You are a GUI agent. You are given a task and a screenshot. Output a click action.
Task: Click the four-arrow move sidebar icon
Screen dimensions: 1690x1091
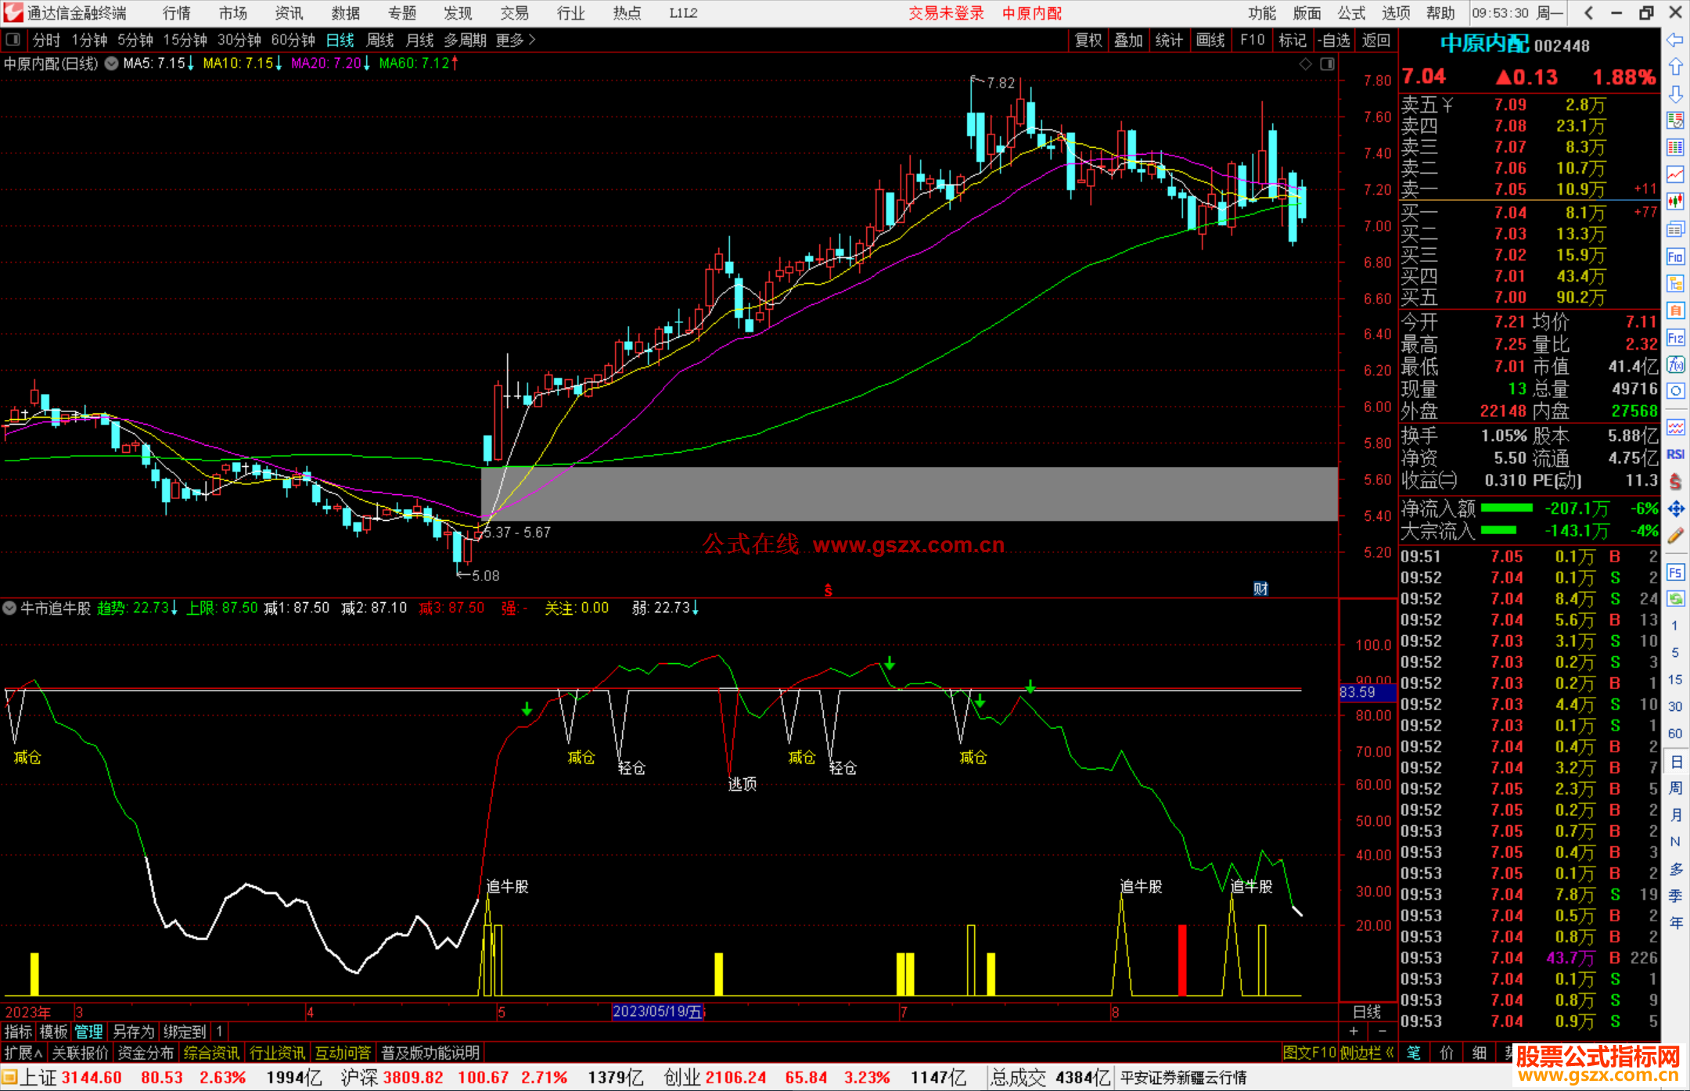point(1675,509)
